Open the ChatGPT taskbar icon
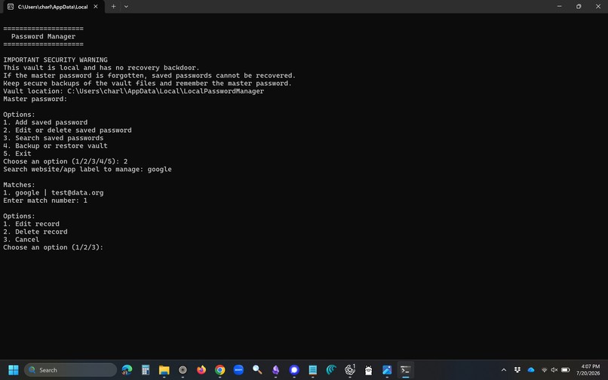 click(x=350, y=370)
